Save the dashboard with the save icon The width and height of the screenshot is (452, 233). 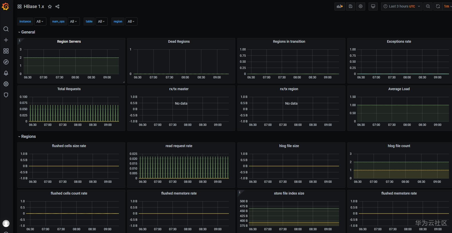click(351, 6)
